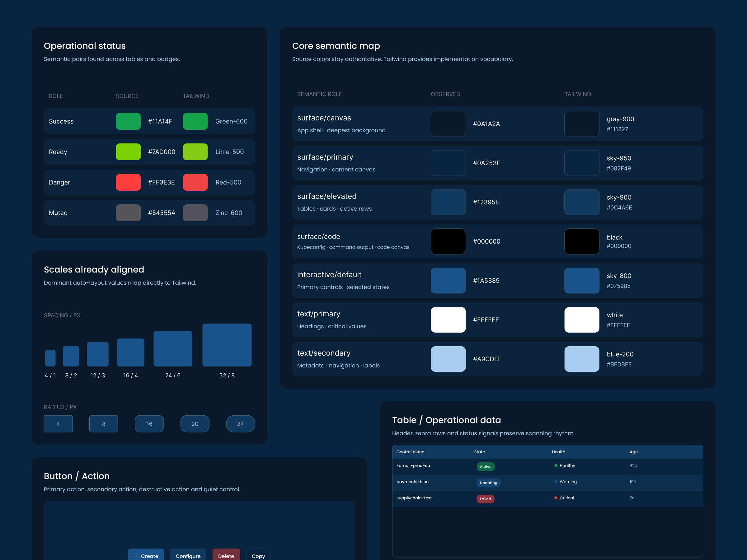Click the Failed state badge
747x560 pixels.
pyautogui.click(x=485, y=499)
